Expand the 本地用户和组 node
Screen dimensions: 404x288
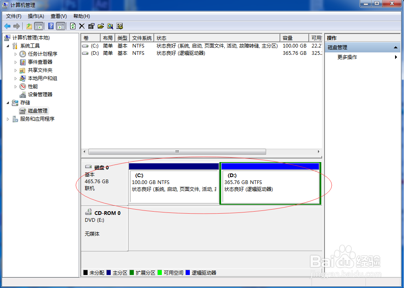[x=15, y=78]
